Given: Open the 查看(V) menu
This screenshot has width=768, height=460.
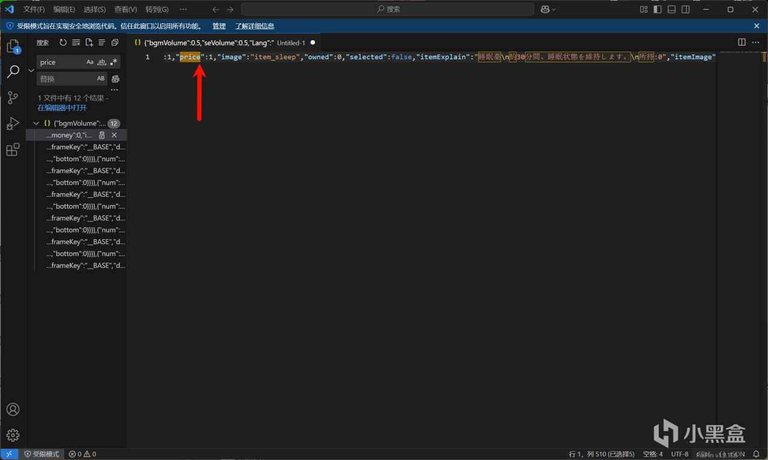Looking at the screenshot, I should click(x=125, y=9).
